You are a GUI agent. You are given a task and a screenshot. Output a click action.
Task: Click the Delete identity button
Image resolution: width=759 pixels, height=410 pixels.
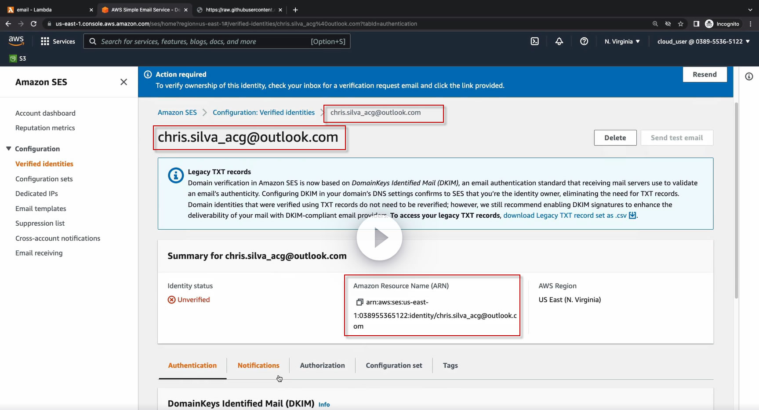tap(615, 138)
